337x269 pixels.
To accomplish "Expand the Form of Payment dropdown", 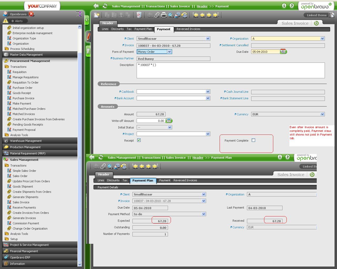I will point(170,52).
